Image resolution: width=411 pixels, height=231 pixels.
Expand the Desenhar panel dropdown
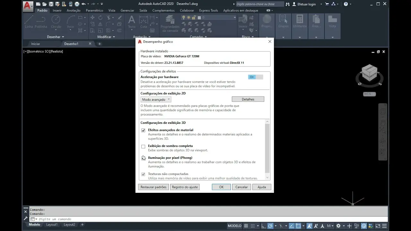63,37
